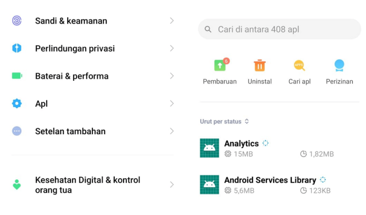Tap the blue Apl gear icon

point(17,103)
